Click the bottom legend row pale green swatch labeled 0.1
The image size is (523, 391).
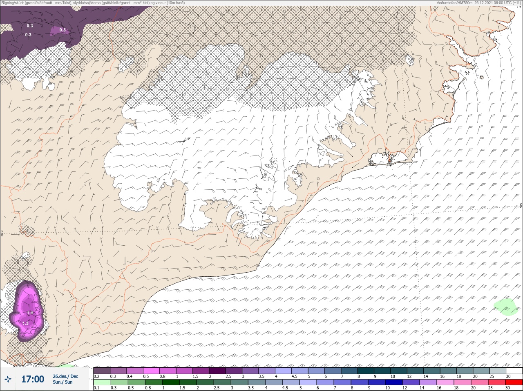[102, 382]
